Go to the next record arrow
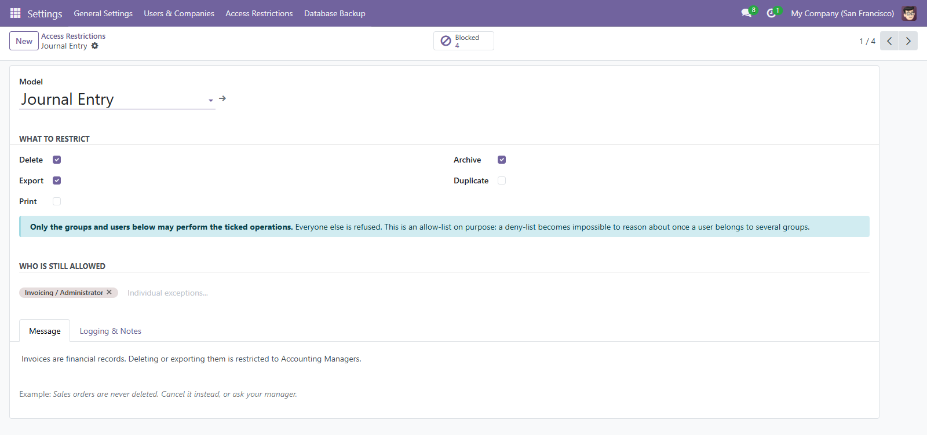Screen dimensions: 927x435 coord(908,41)
